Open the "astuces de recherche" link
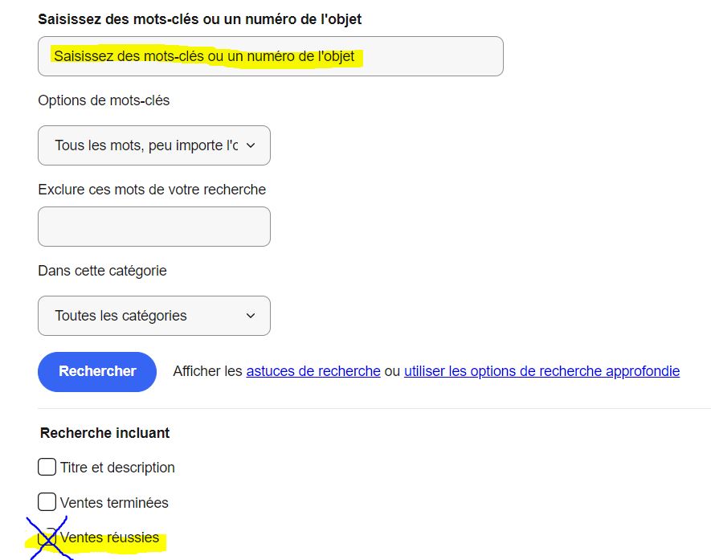Image resolution: width=711 pixels, height=560 pixels. pos(313,371)
